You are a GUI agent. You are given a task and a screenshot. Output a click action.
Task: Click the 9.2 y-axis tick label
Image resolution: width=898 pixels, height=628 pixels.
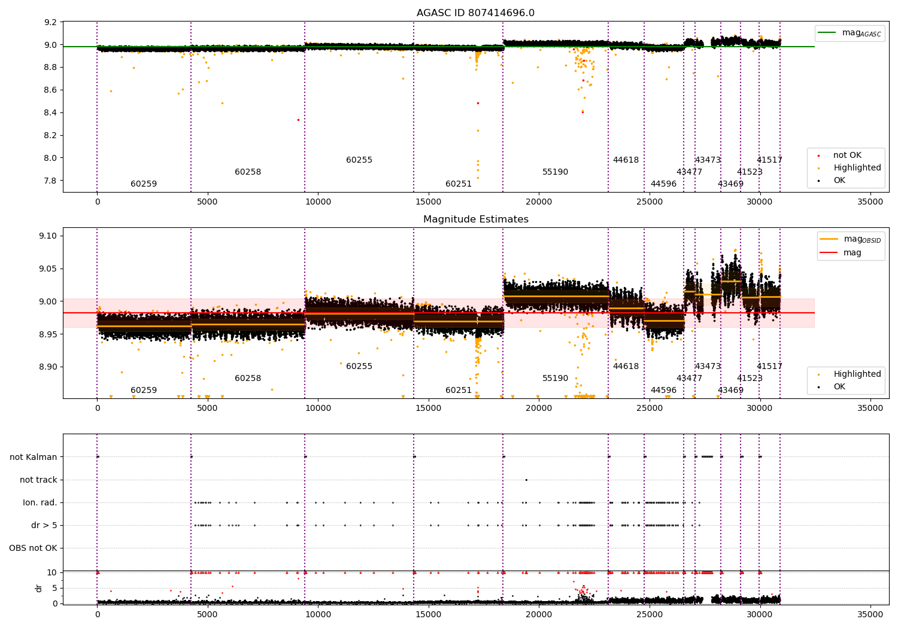[51, 22]
